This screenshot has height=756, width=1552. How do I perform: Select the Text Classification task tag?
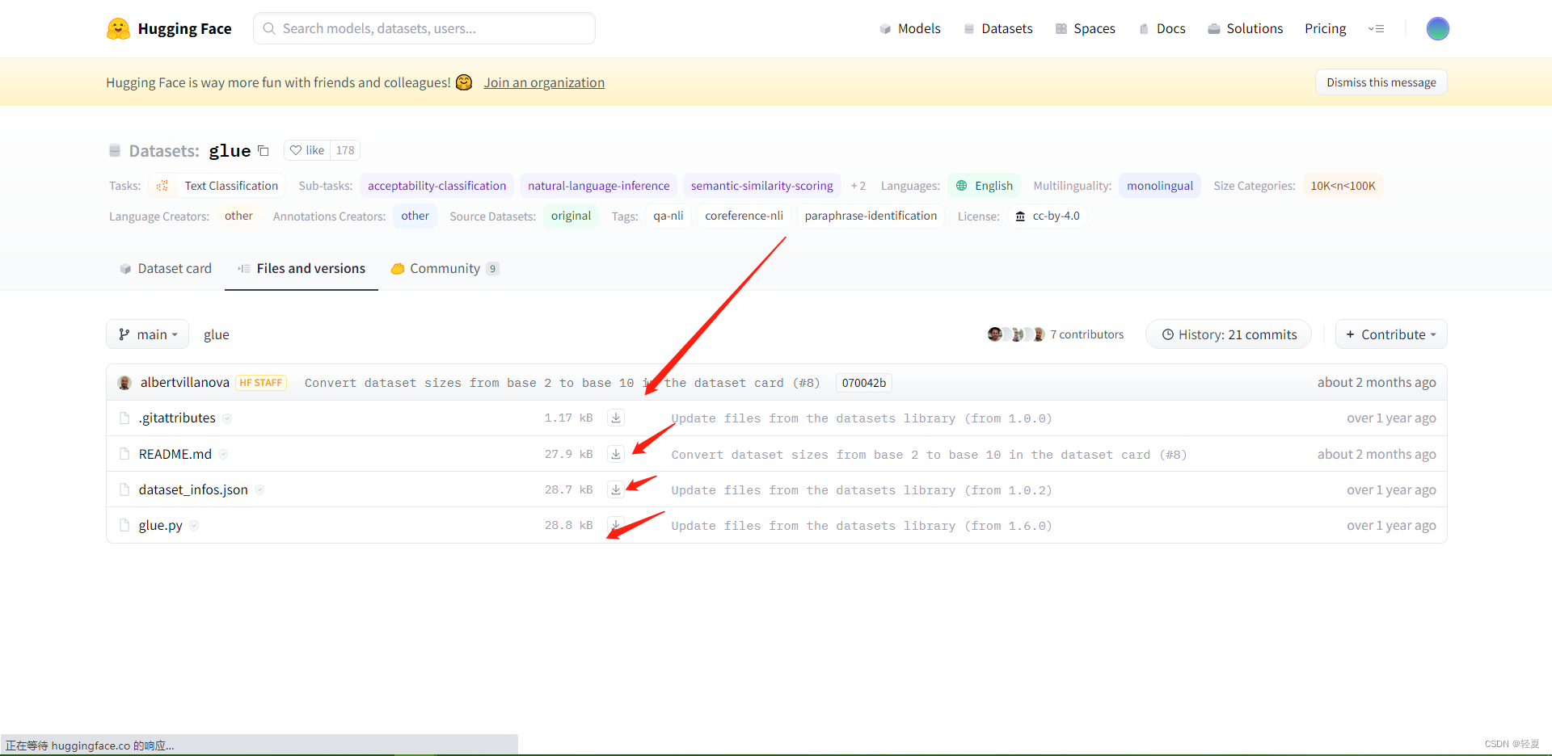tap(217, 186)
